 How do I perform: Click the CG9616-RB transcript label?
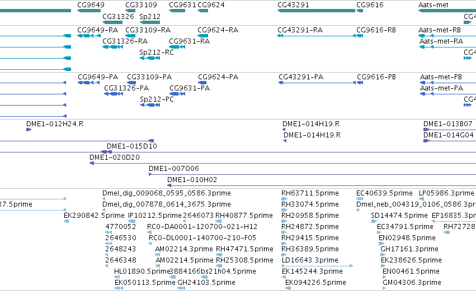[x=376, y=30]
